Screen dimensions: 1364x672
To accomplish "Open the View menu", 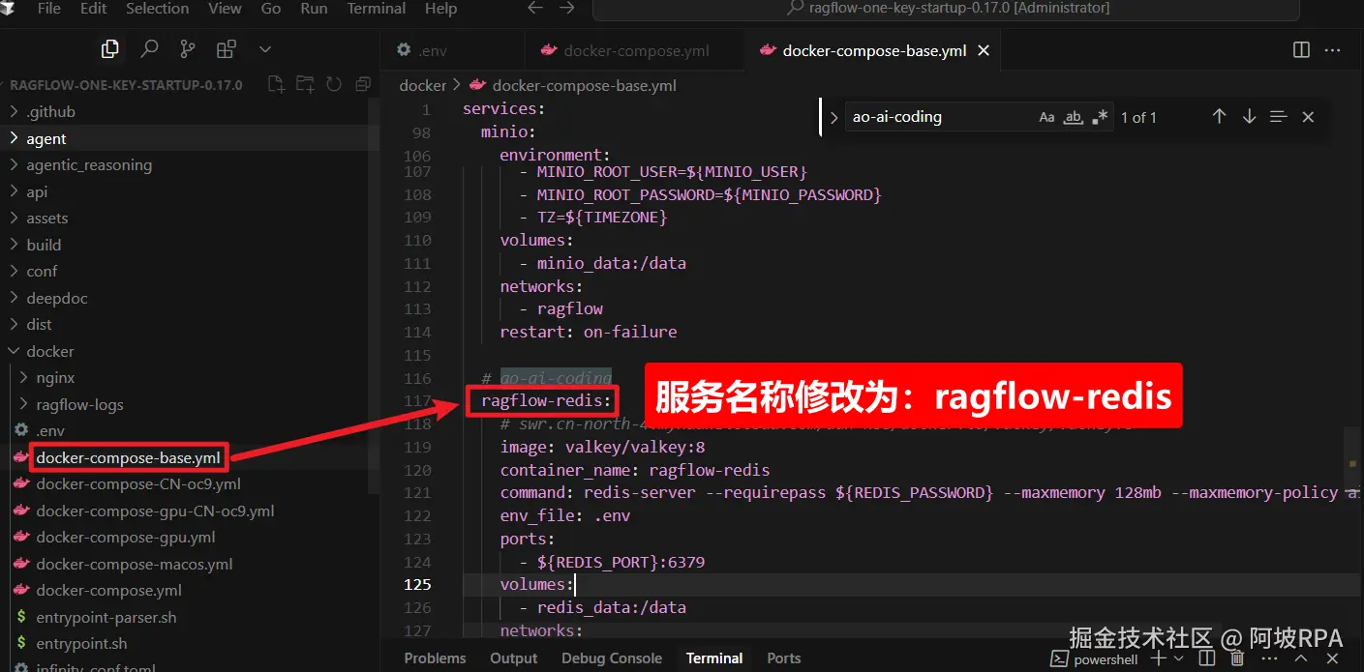I will (x=225, y=8).
